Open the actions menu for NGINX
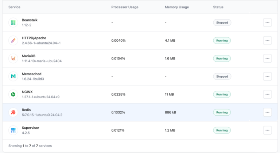The width and height of the screenshot is (280, 153). tap(267, 94)
